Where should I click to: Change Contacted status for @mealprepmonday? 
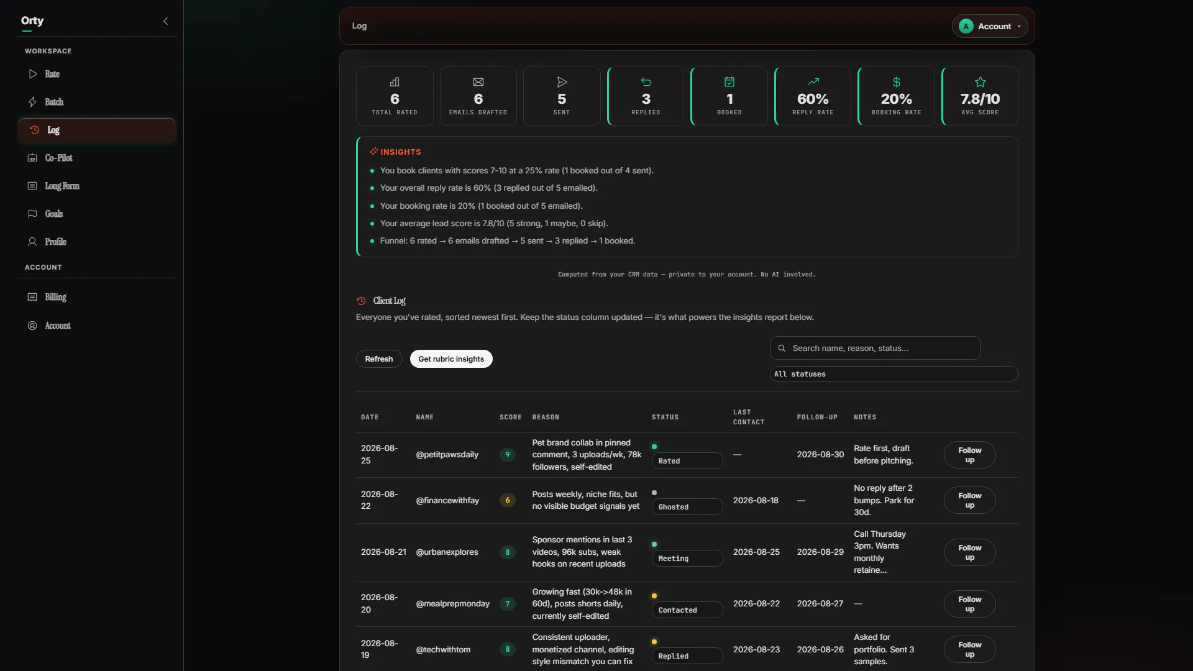click(687, 610)
